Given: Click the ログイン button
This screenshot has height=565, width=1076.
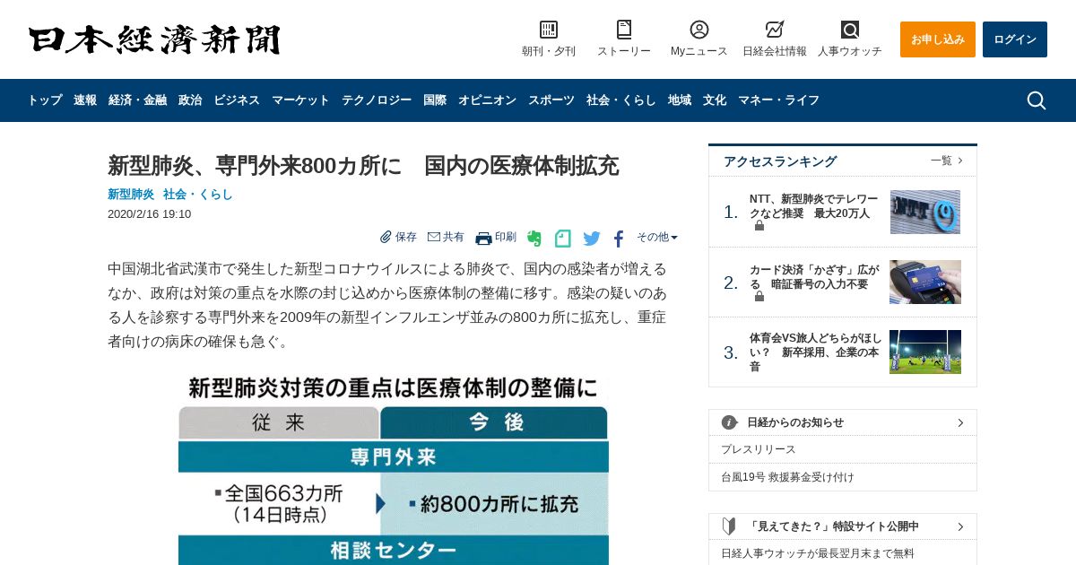Looking at the screenshot, I should pyautogui.click(x=1015, y=39).
